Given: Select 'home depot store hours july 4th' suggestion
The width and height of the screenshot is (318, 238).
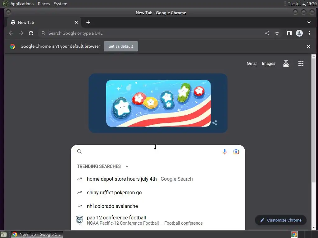Looking at the screenshot, I should coord(158,179).
